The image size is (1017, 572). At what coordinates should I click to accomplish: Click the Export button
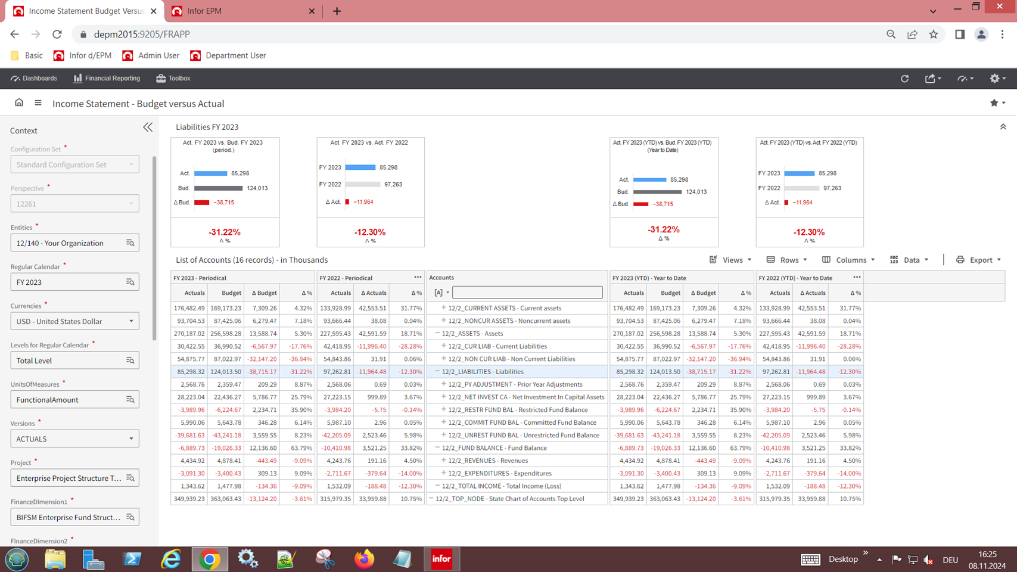tap(979, 260)
